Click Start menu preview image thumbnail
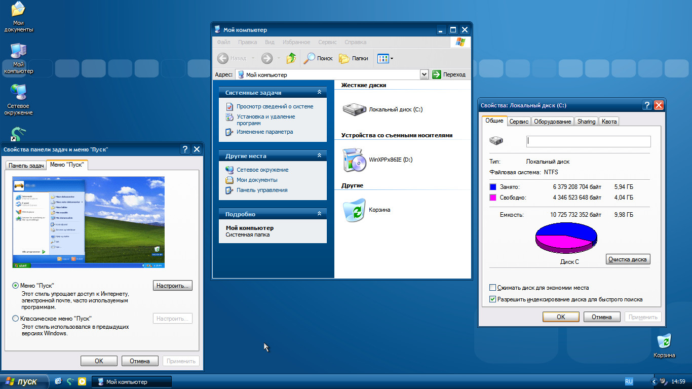This screenshot has height=389, width=692. point(89,222)
